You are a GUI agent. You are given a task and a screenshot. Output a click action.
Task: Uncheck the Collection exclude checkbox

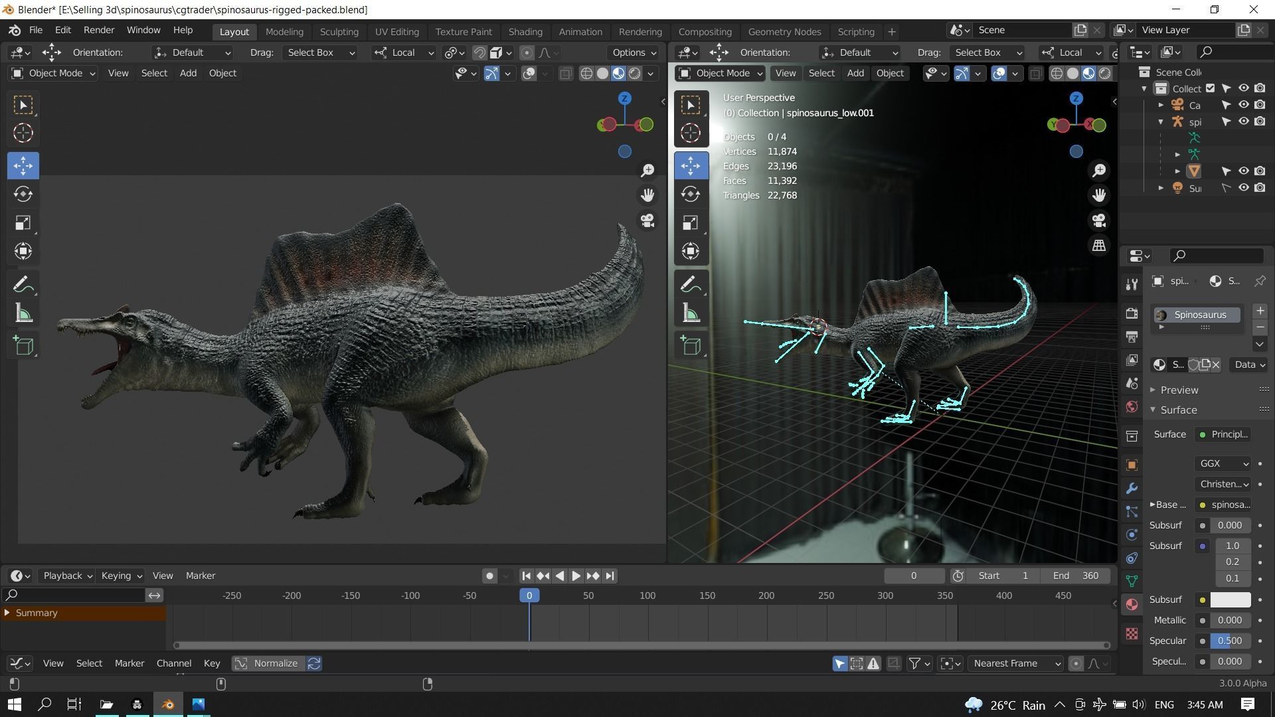point(1210,88)
